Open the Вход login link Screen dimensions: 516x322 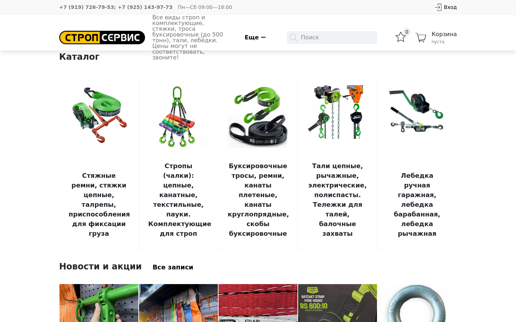pyautogui.click(x=450, y=7)
